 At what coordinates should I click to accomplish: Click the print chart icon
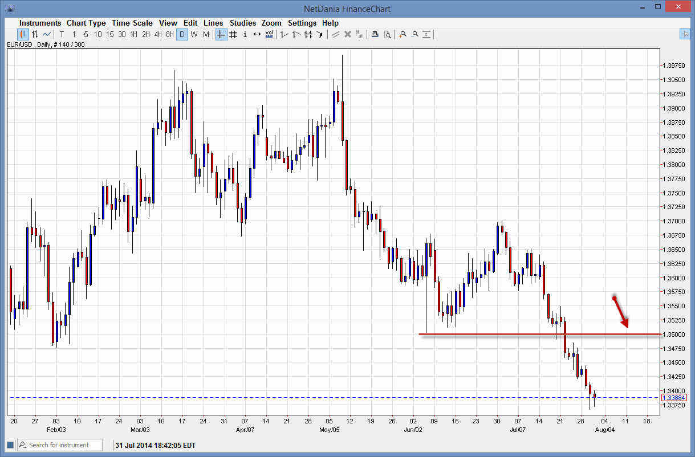pos(375,34)
